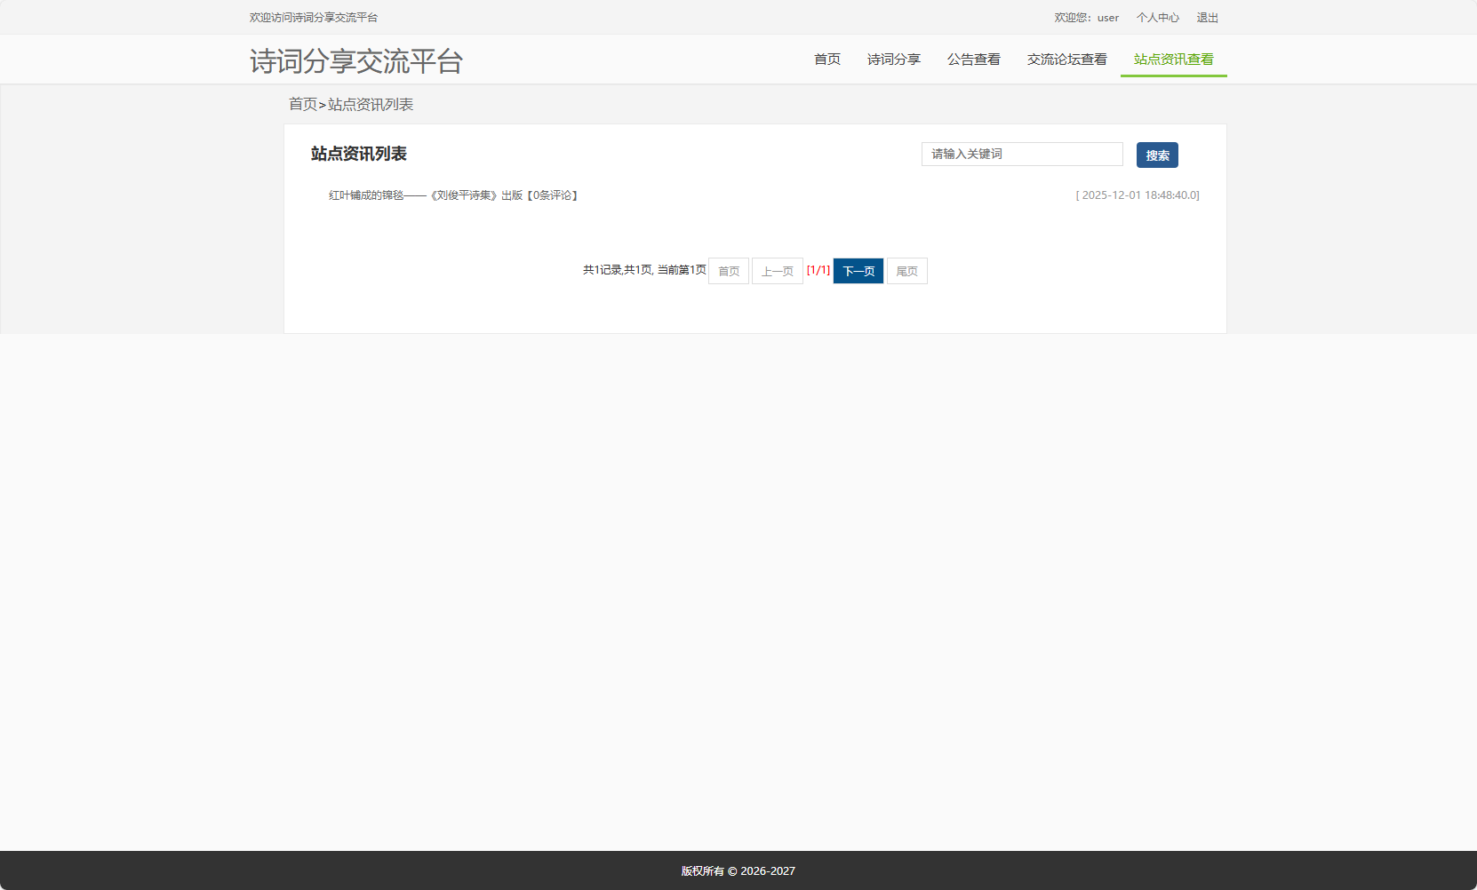
Task: Select the 站点资讯查看 tab
Action: 1173,60
